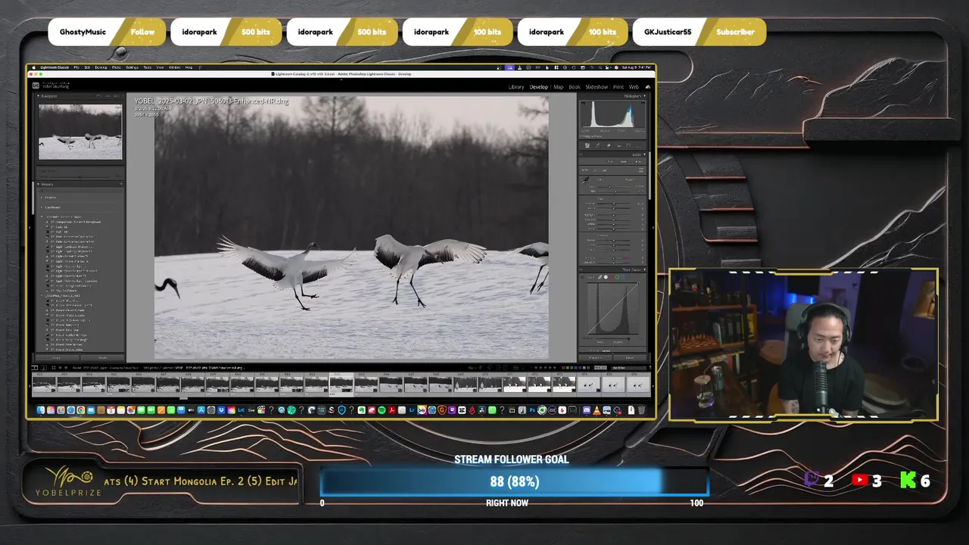The image size is (969, 545).
Task: Click the histogram graph
Action: (613, 115)
